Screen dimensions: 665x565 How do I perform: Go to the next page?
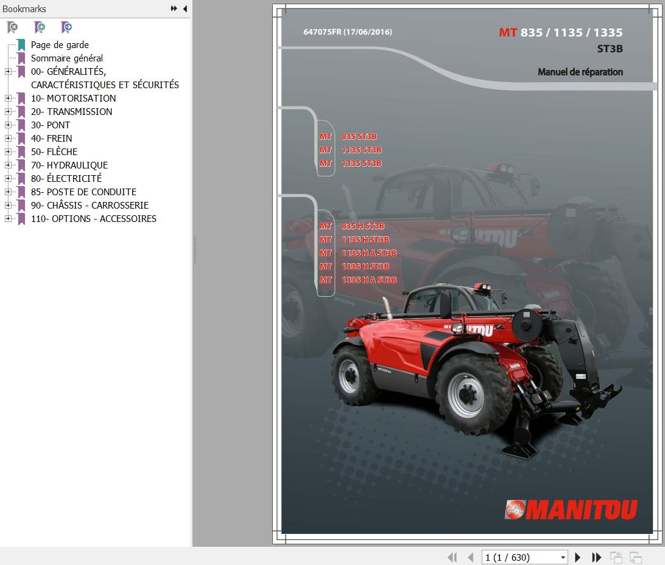[x=577, y=557]
